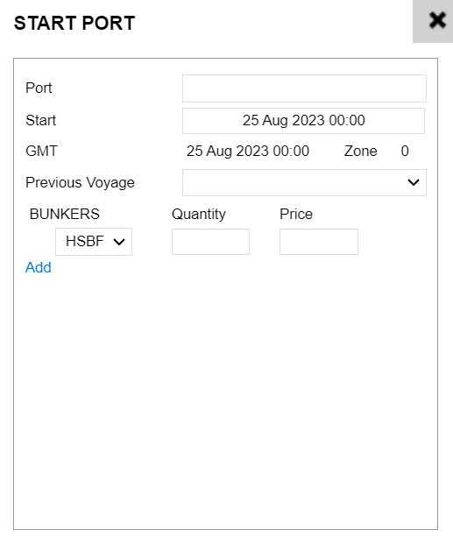
Task: Click the chevron beside HSBF
Action: [119, 242]
